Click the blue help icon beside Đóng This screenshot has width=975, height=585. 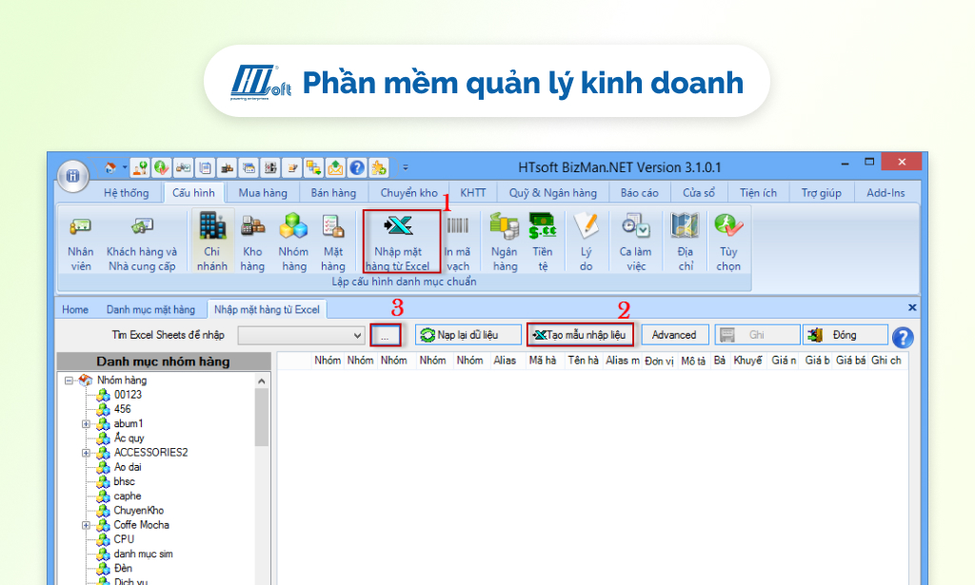pos(903,338)
